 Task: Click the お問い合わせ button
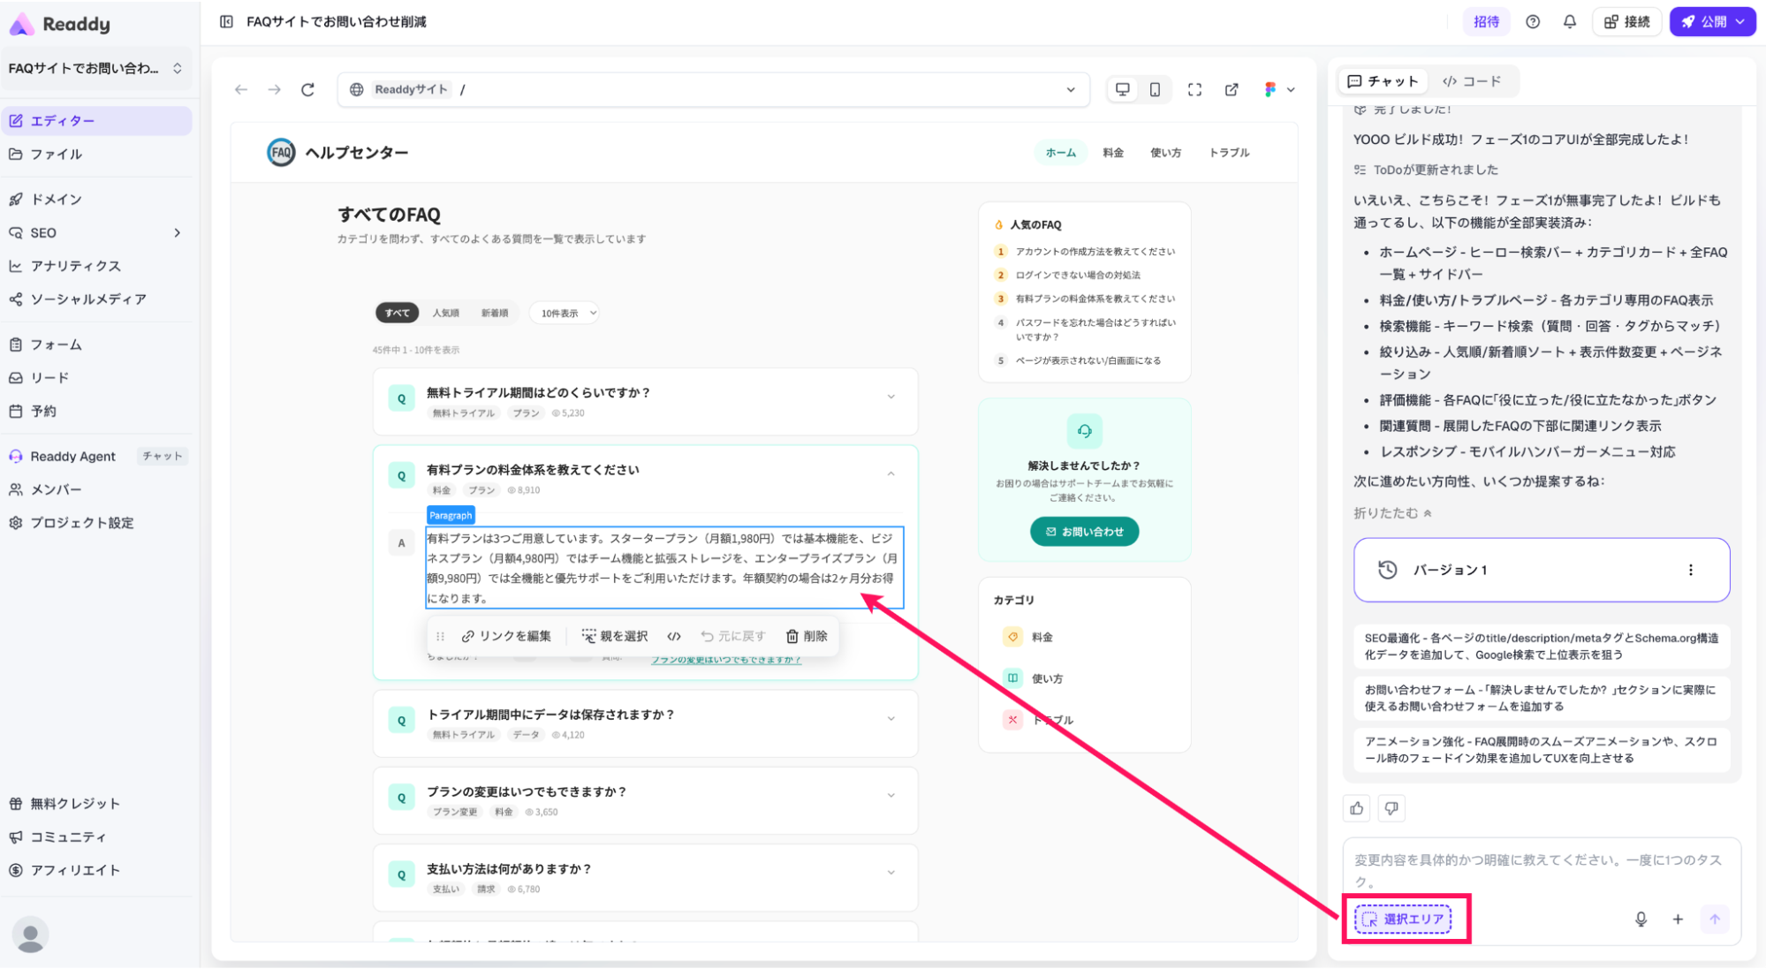pos(1084,532)
